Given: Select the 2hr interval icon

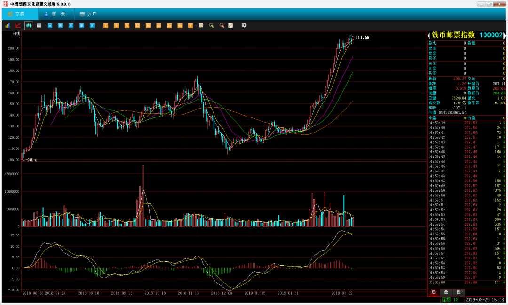Looking at the screenshot, I should [x=169, y=25].
